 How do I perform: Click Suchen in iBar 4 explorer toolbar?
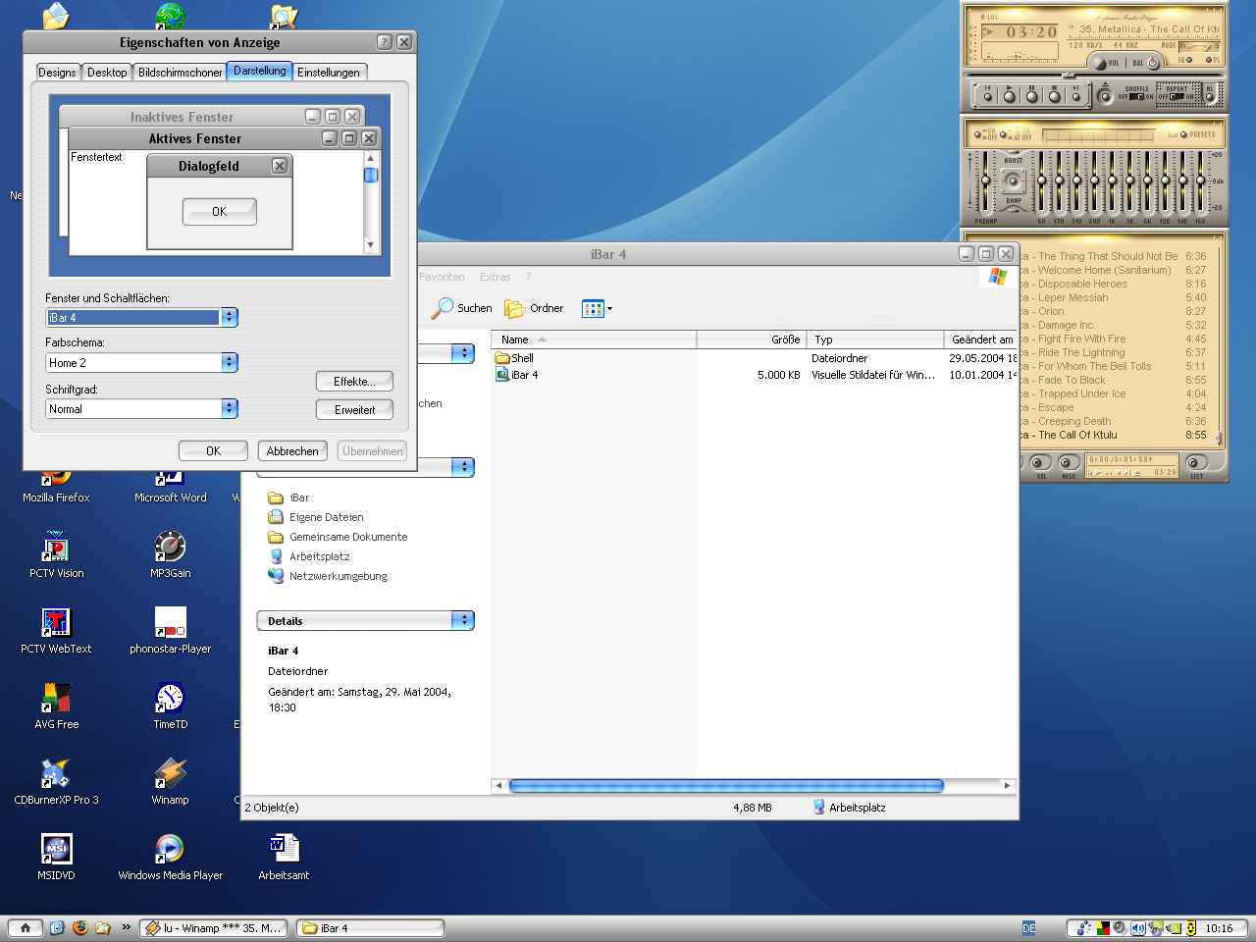point(462,308)
